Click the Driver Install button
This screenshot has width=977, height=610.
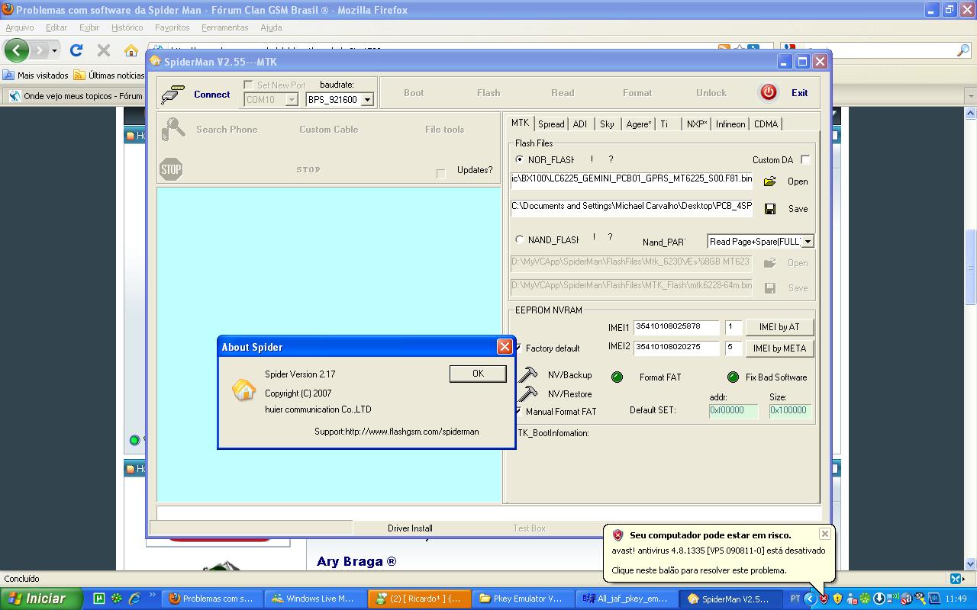pos(410,528)
